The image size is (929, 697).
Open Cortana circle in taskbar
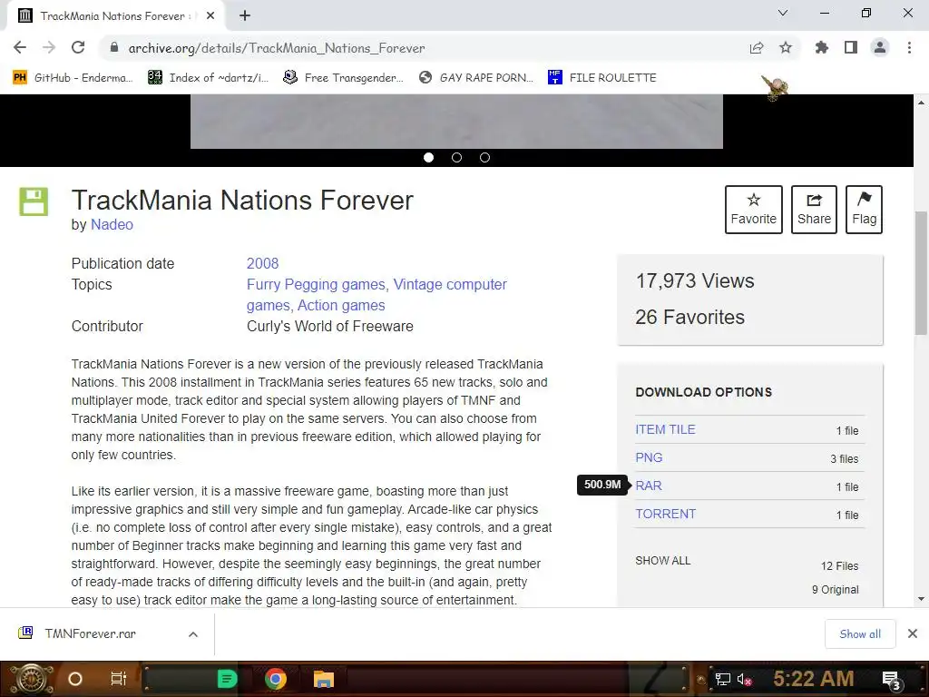click(x=75, y=679)
